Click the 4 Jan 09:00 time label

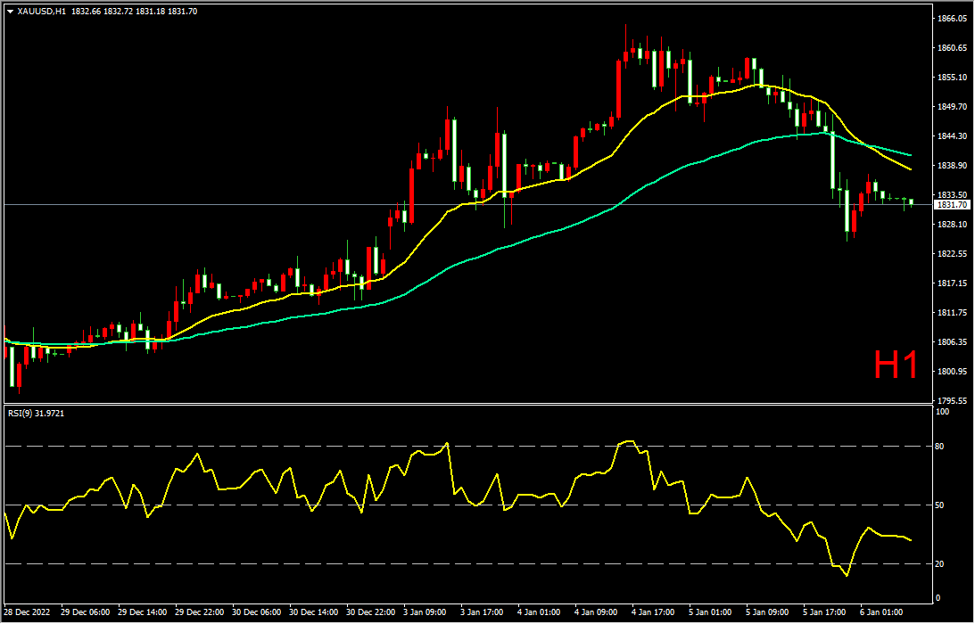(x=596, y=612)
